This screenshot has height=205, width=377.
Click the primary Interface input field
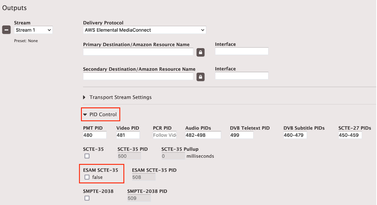(242, 51)
